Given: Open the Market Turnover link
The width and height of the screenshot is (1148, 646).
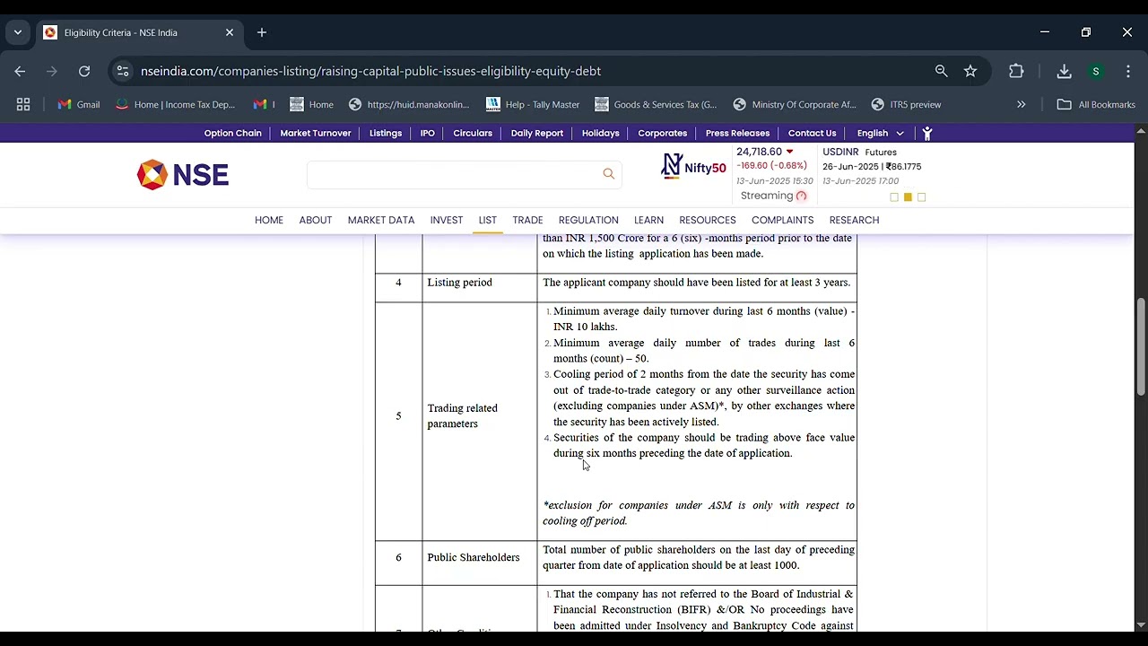Looking at the screenshot, I should (316, 133).
